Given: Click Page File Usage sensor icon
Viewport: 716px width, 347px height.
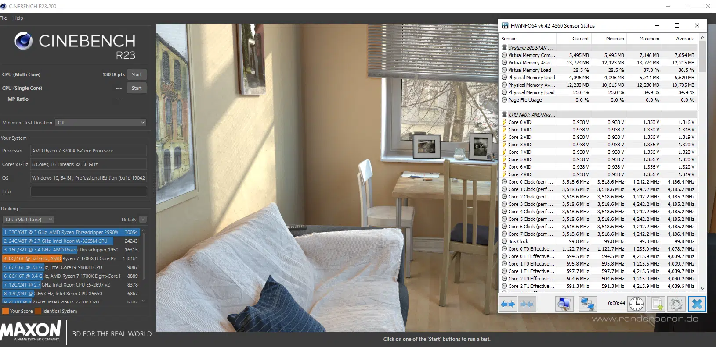Looking at the screenshot, I should point(504,100).
